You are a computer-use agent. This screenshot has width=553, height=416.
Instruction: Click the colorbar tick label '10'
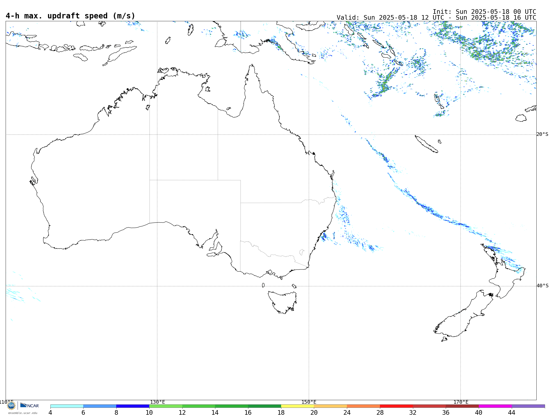pos(149,413)
